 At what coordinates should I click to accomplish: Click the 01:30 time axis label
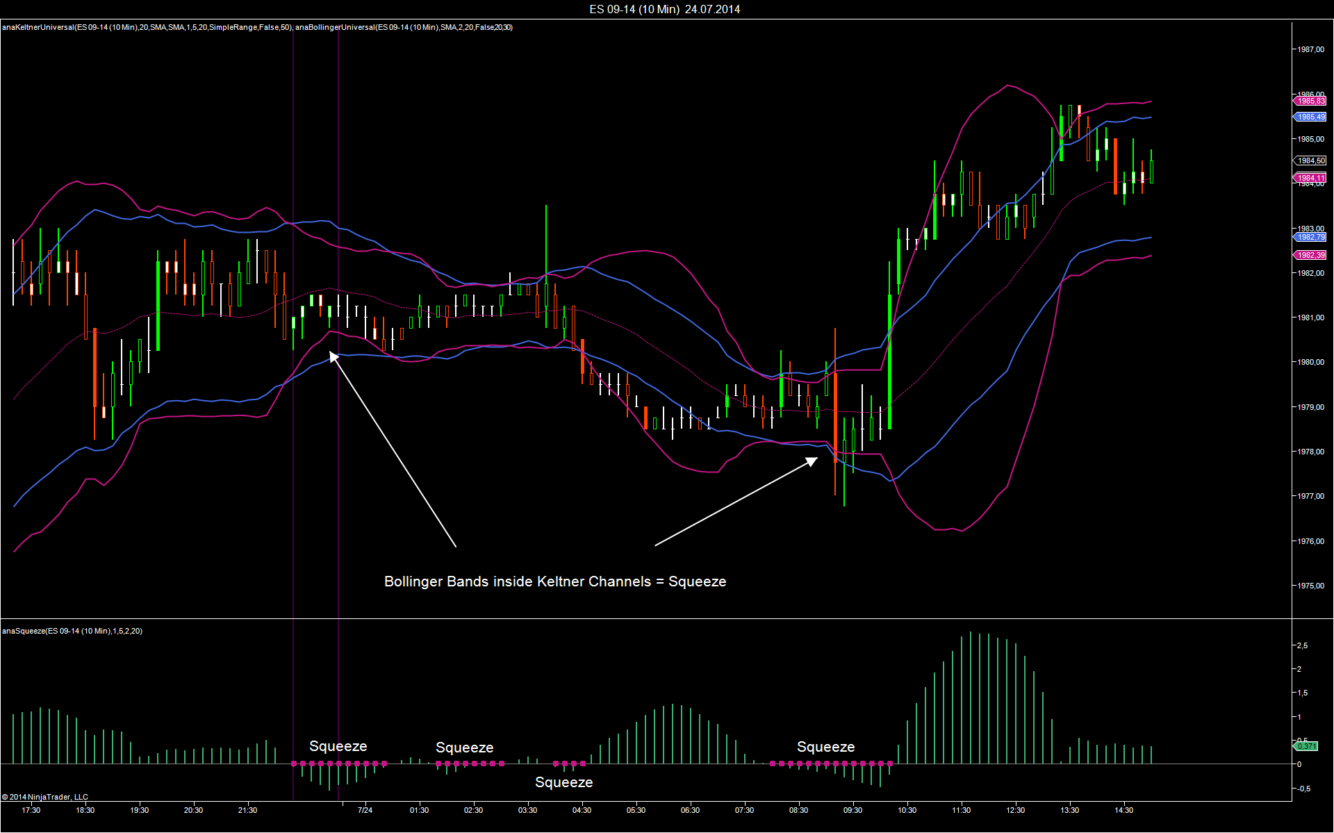(x=420, y=810)
